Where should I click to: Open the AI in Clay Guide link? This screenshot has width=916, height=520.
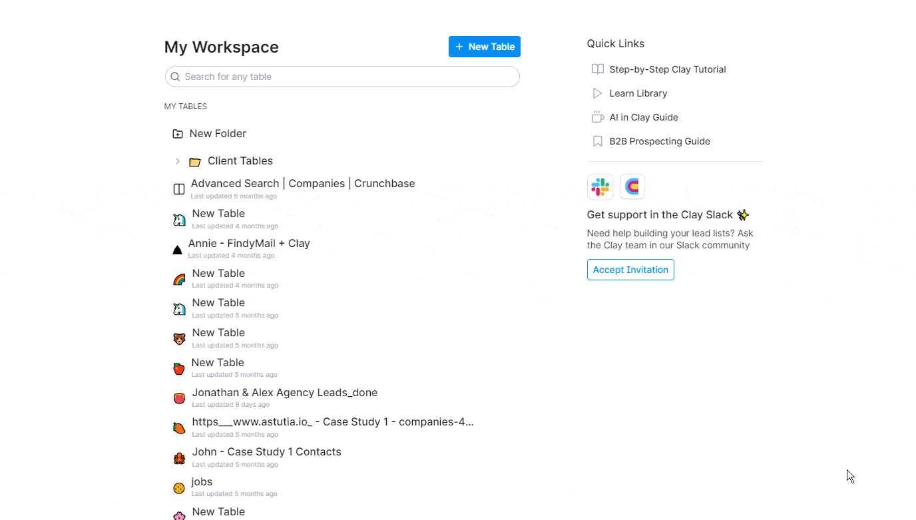[644, 117]
